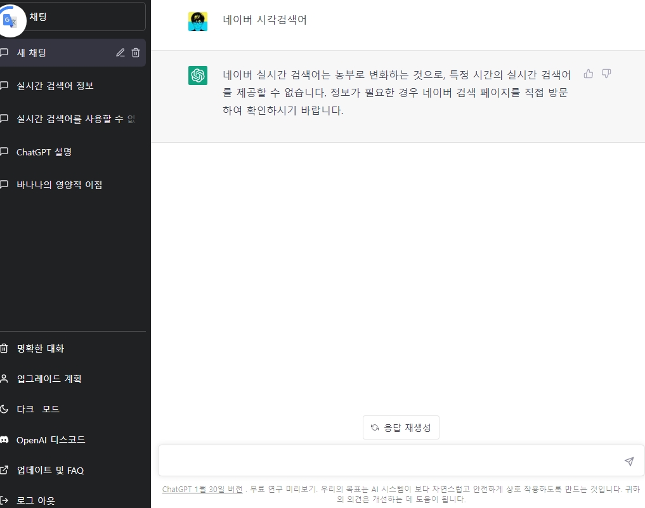Open the ChatGPT 설명 conversation

(x=73, y=152)
